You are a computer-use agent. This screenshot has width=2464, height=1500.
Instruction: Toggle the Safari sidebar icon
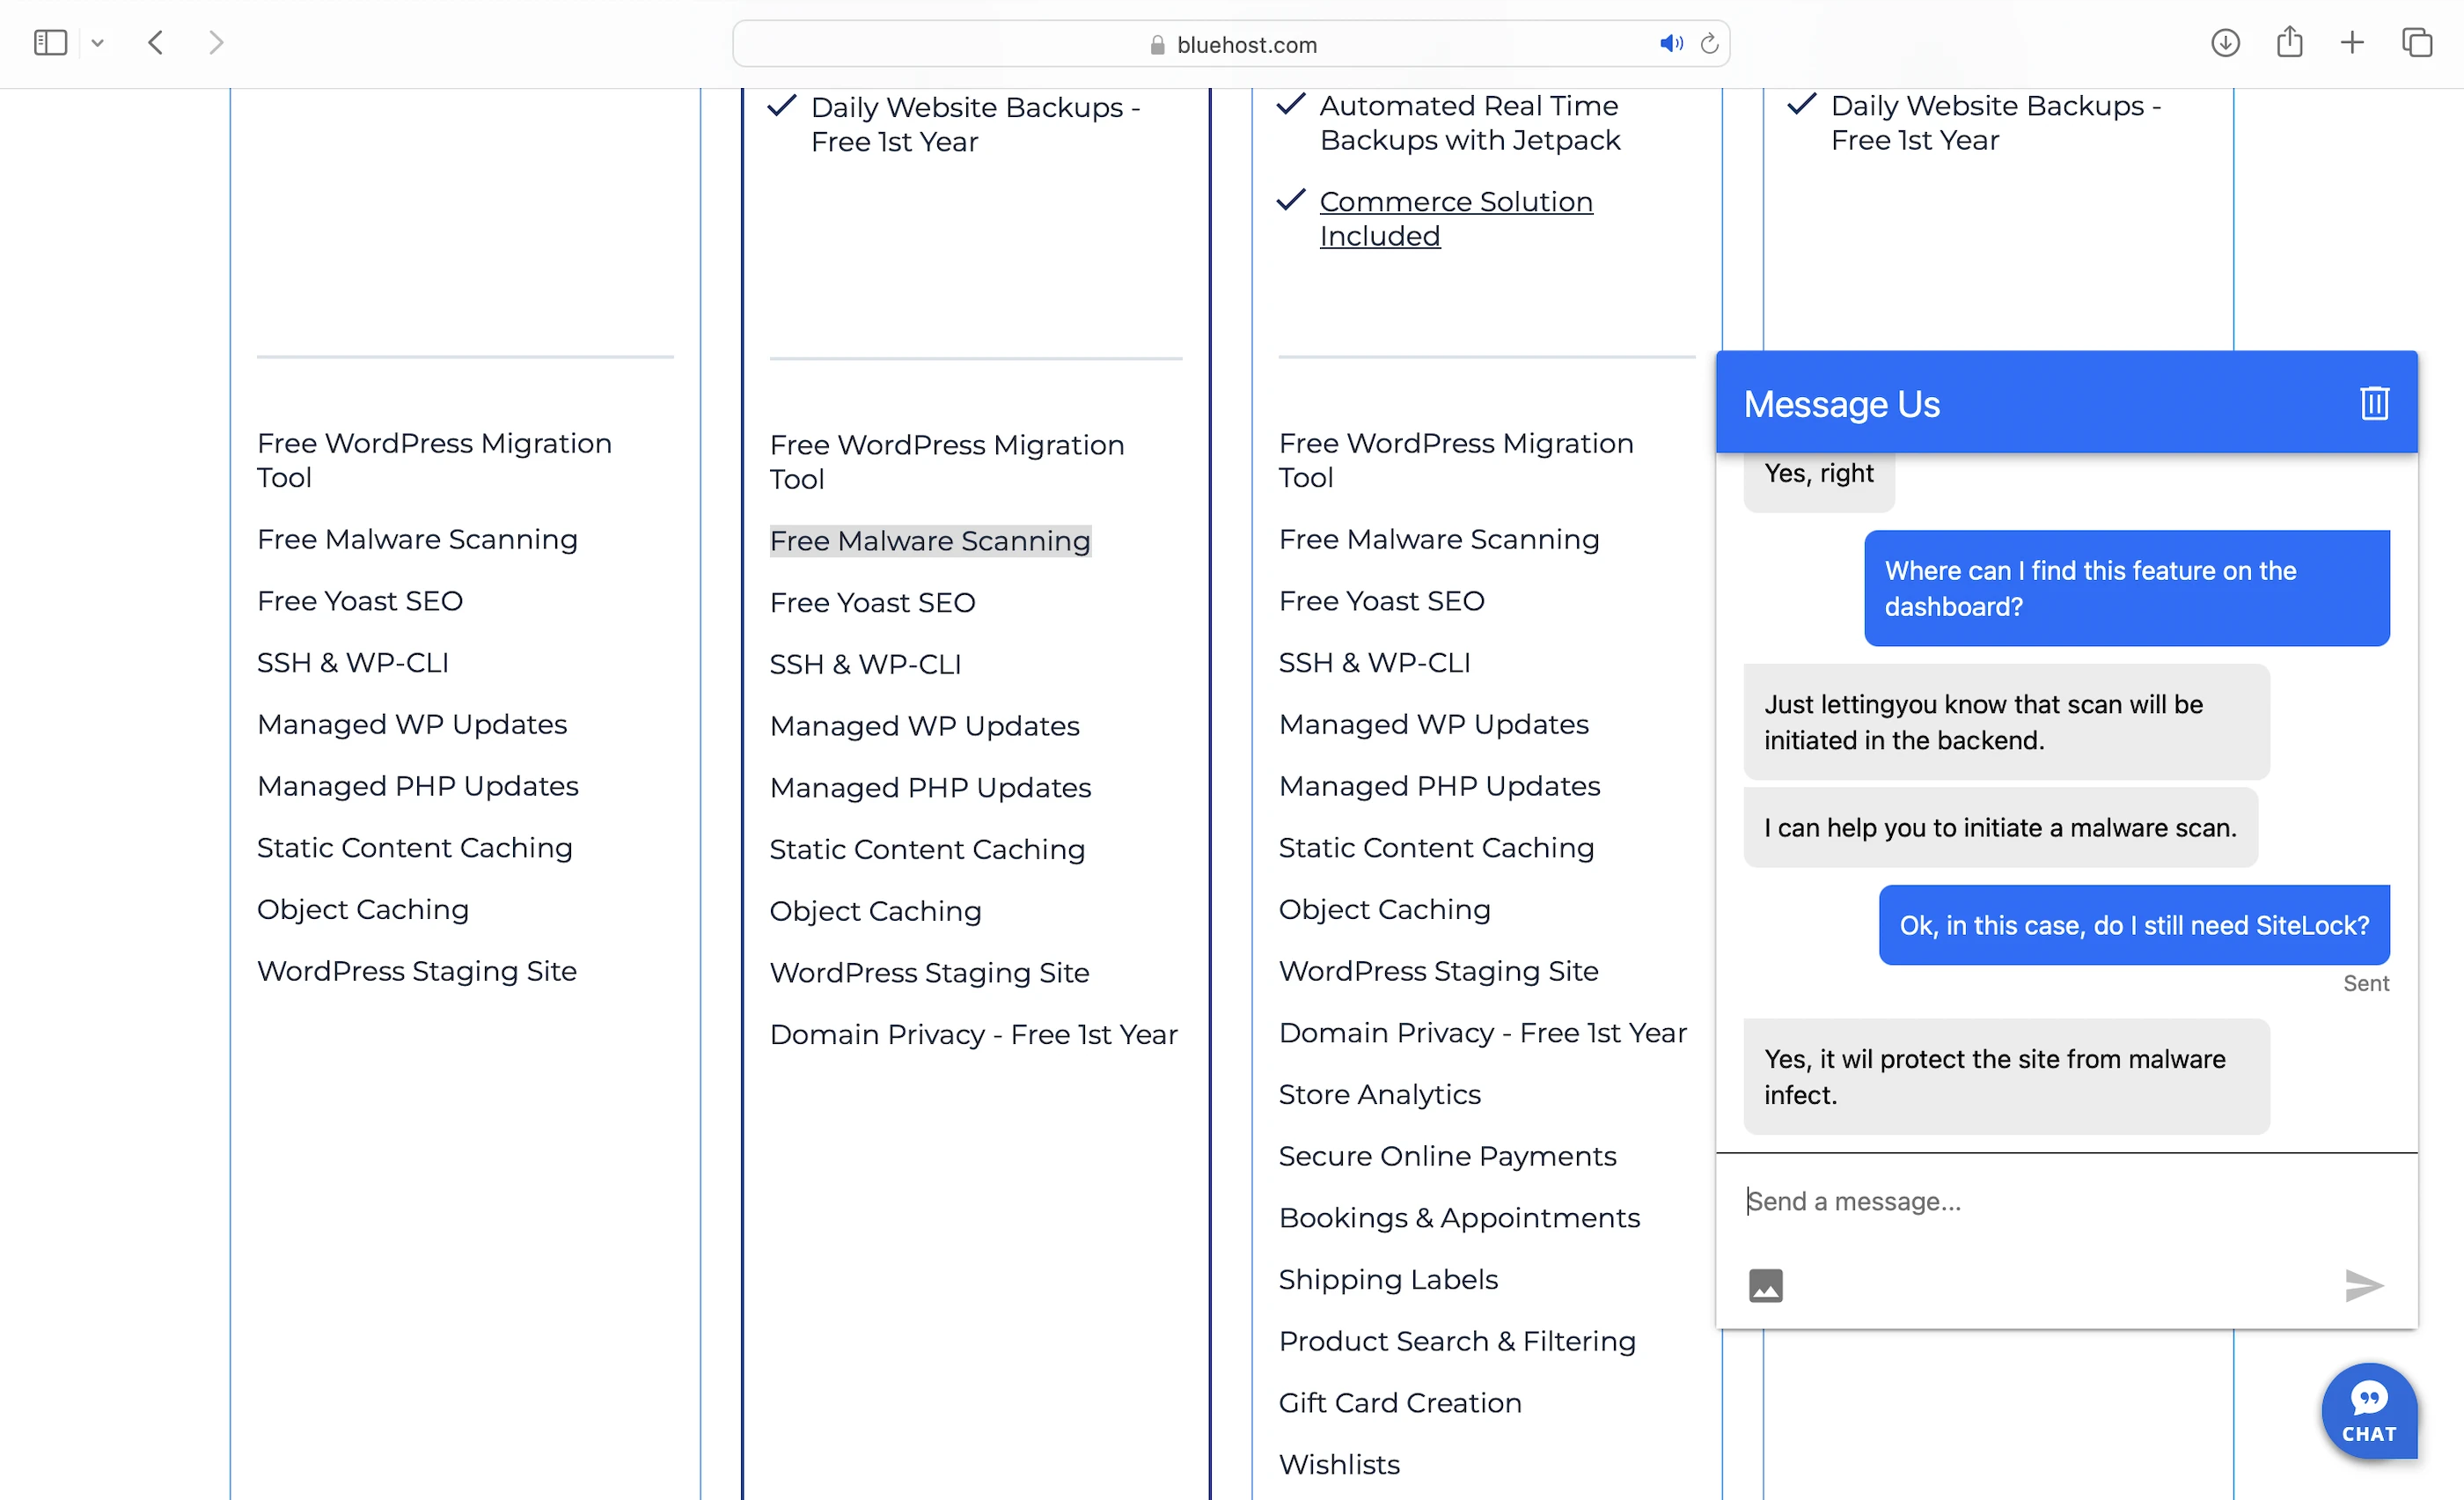coord(50,43)
